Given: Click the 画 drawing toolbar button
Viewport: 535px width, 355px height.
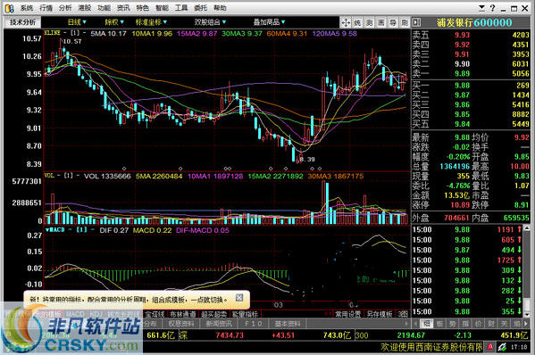Looking at the screenshot, I should [x=381, y=23].
